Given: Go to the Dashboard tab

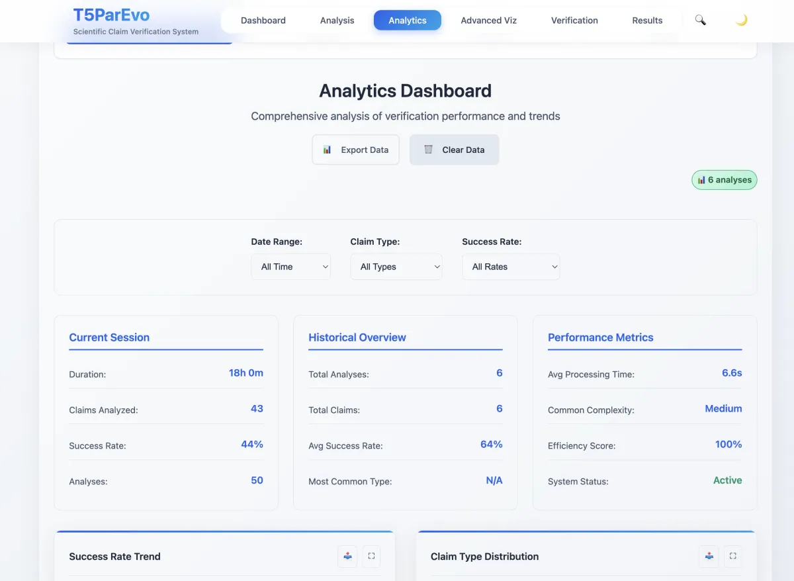Looking at the screenshot, I should coord(263,21).
